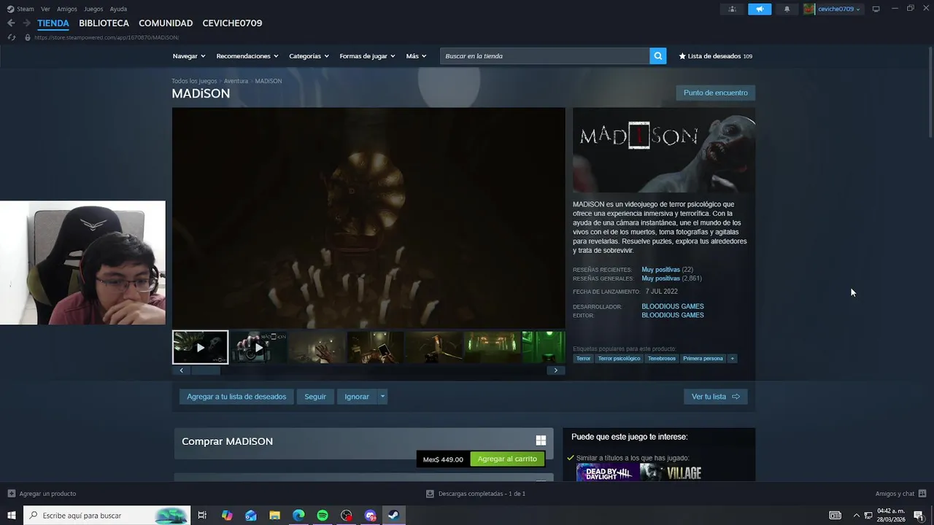Click the thumbnail strip scroll handle
The height and width of the screenshot is (525, 934).
[x=206, y=370]
